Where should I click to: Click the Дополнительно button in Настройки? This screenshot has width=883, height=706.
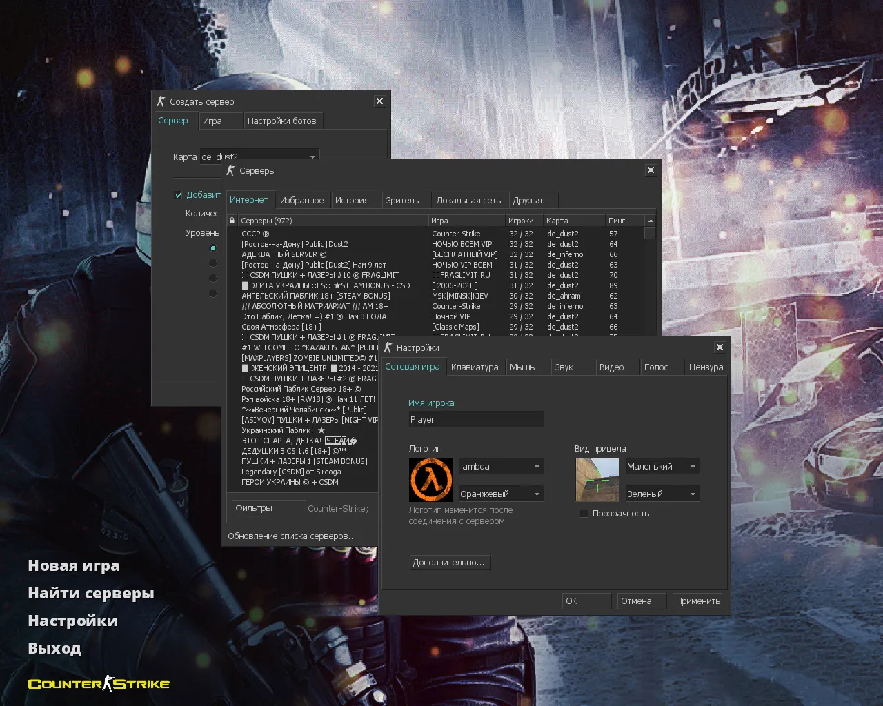tap(450, 562)
